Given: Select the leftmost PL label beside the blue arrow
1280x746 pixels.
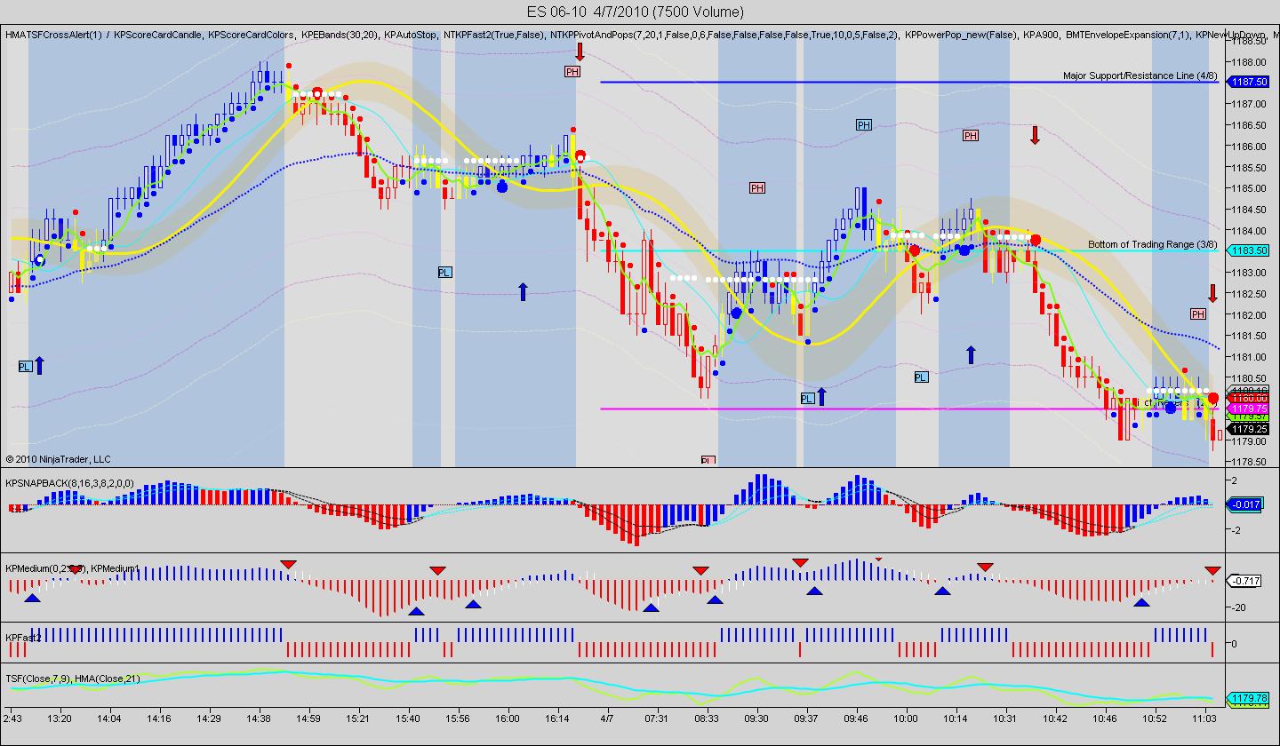Looking at the screenshot, I should pyautogui.click(x=25, y=366).
